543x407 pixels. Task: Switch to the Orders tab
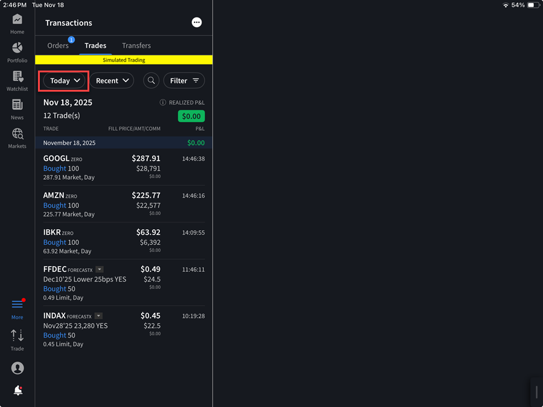click(x=58, y=46)
